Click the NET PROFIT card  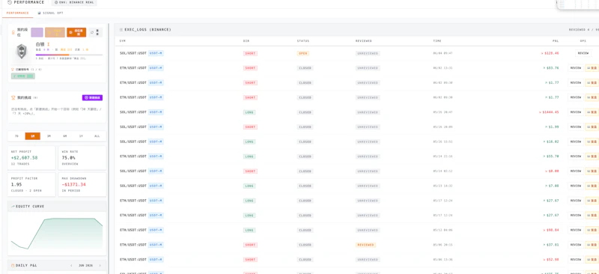[31, 158]
